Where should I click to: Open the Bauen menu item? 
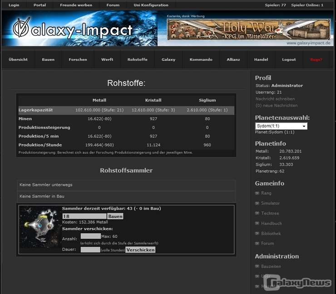[x=48, y=59]
